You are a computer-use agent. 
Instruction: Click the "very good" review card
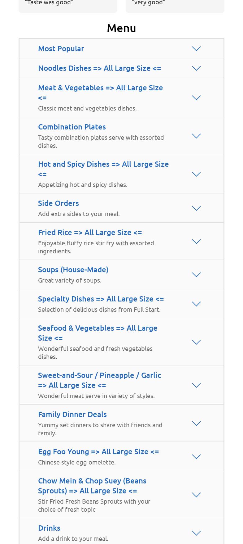coord(175,5)
